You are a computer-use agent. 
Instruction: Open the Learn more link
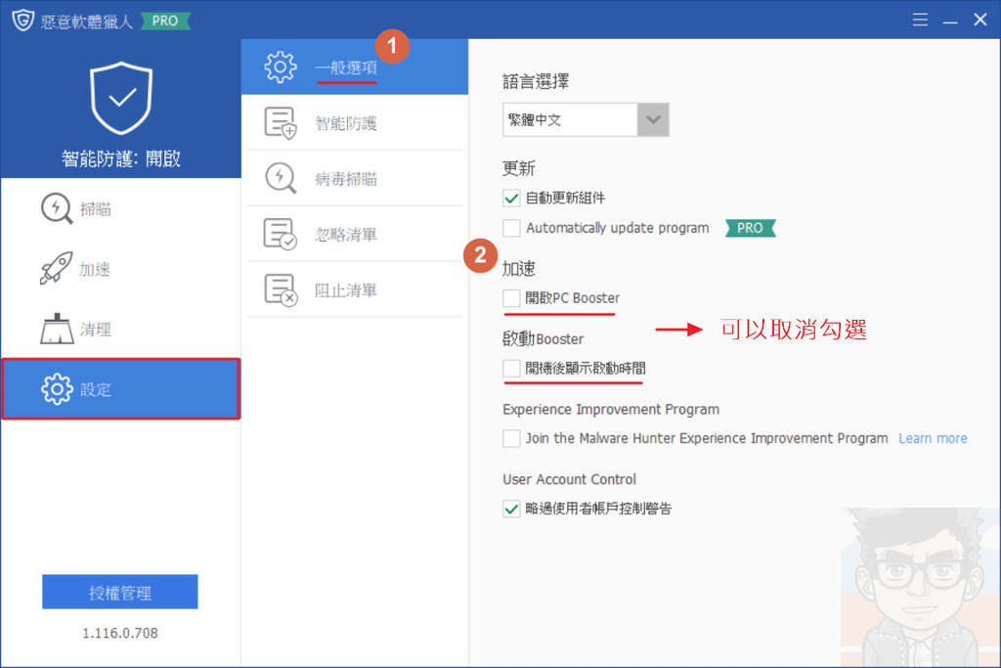click(x=933, y=438)
